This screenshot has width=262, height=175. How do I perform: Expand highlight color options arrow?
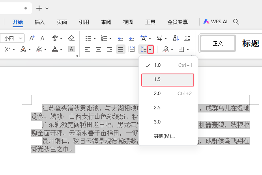coord(45,50)
